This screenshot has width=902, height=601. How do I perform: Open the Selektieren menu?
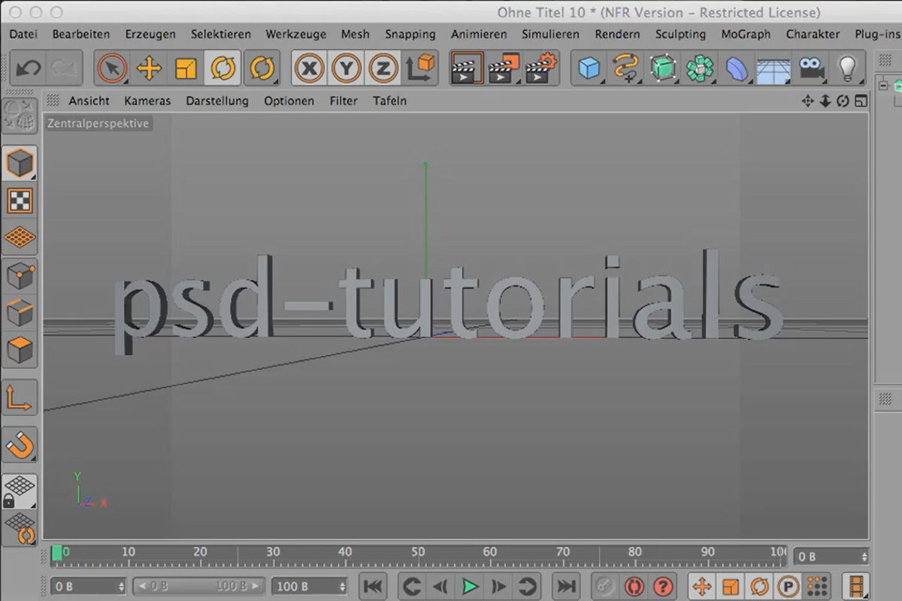(x=221, y=34)
